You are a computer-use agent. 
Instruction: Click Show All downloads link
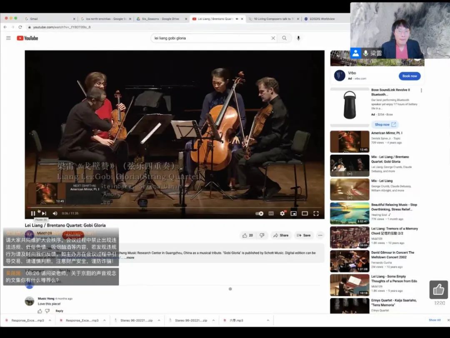pos(435,320)
